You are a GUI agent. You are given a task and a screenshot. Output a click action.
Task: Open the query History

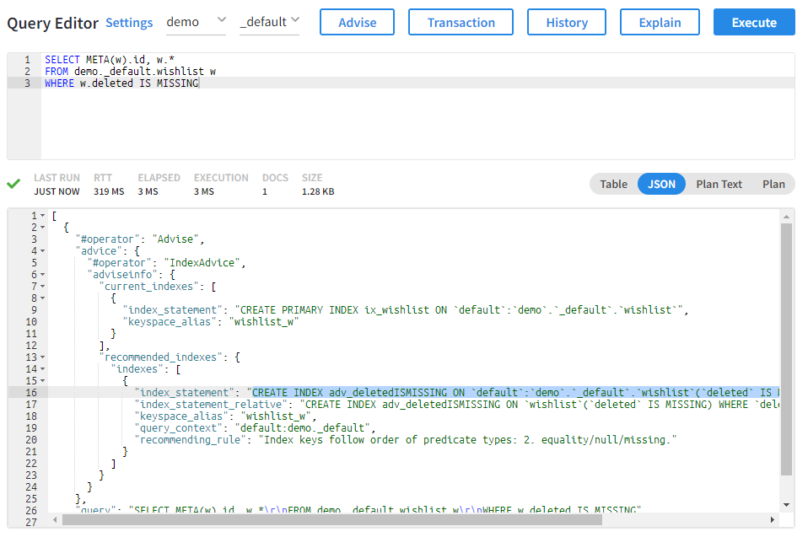pos(567,23)
